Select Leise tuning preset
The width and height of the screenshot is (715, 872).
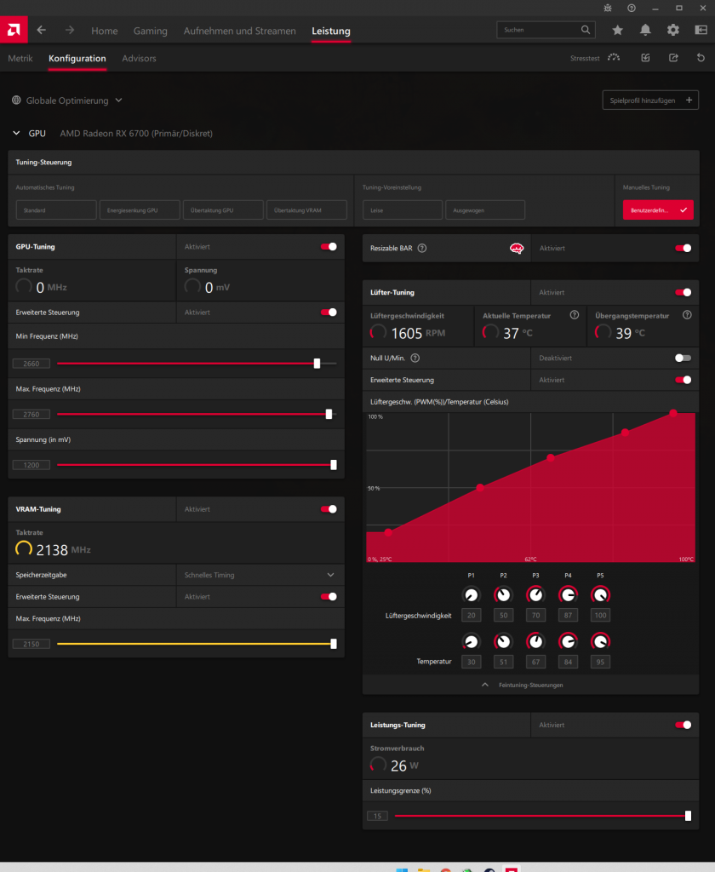[x=403, y=210]
